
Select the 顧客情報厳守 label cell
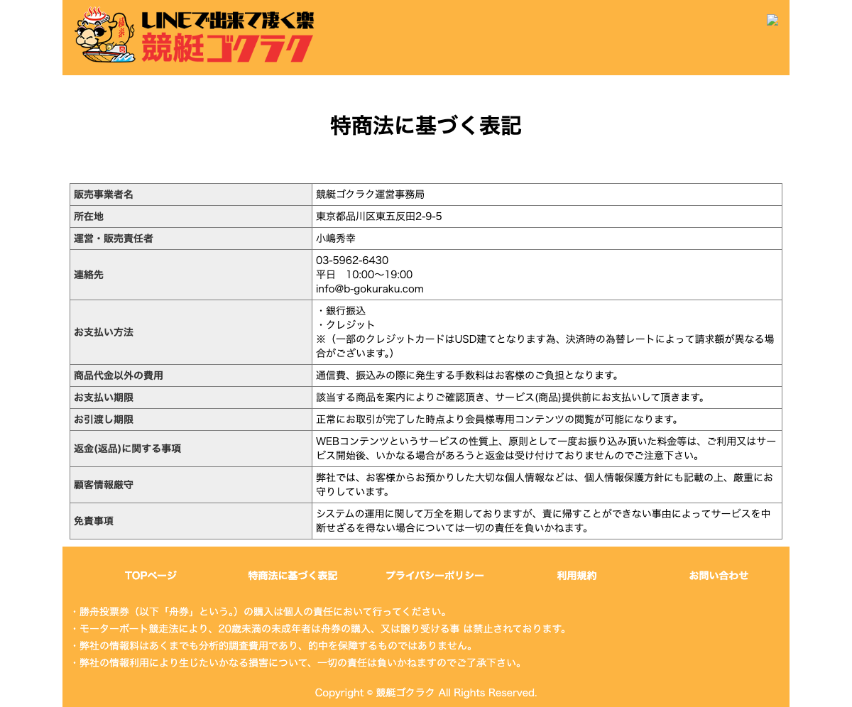(191, 485)
